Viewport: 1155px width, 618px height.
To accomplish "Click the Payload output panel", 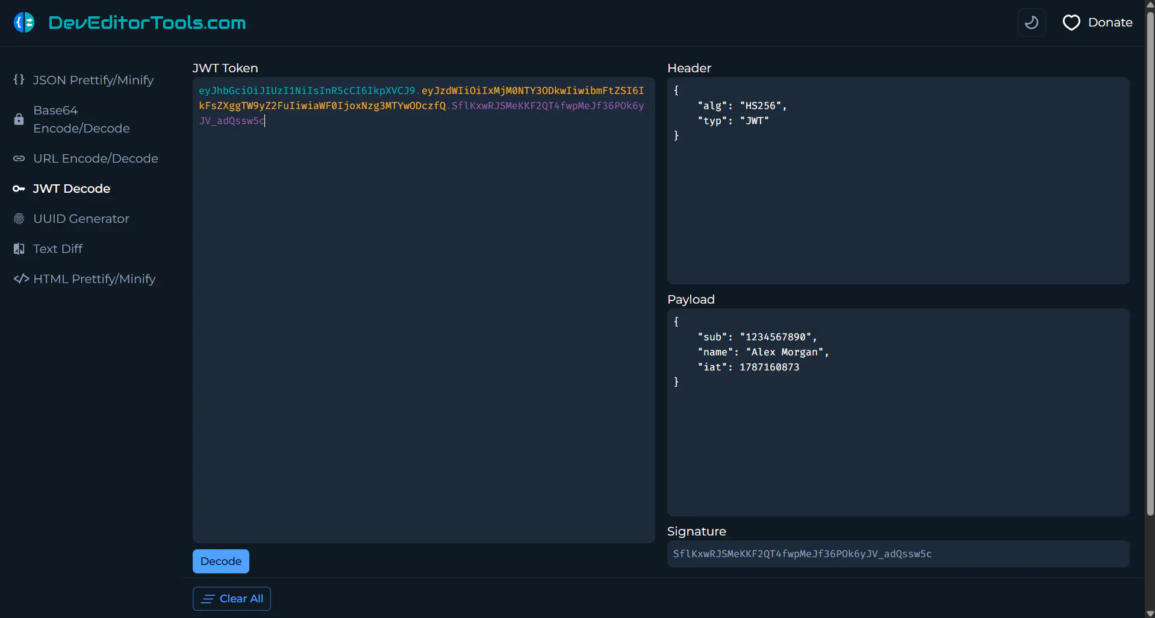I will tap(898, 412).
